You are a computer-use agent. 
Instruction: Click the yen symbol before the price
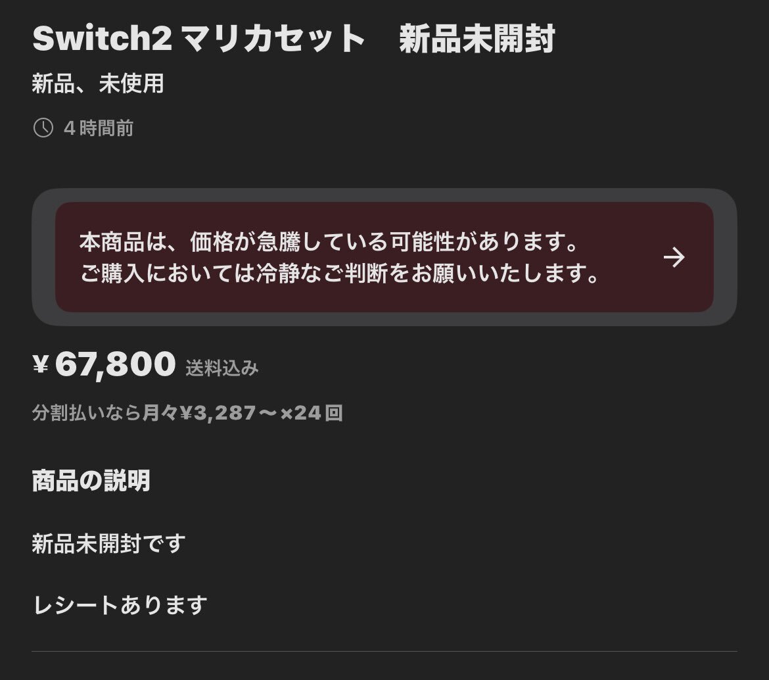click(41, 365)
